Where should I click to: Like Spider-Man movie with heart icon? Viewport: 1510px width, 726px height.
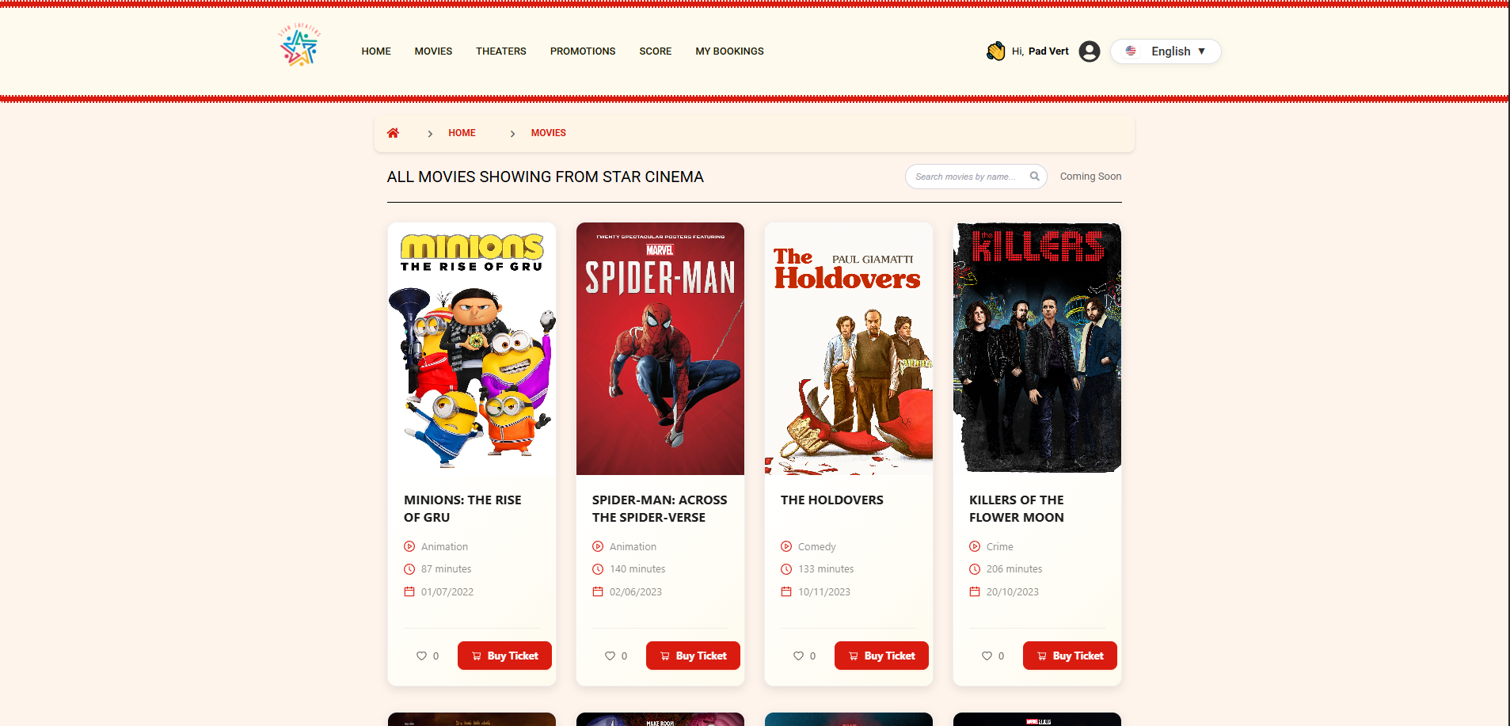610,656
